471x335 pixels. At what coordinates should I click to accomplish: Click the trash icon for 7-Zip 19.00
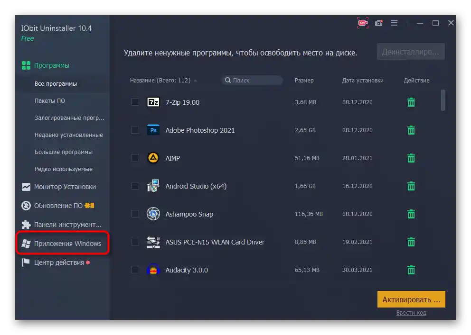point(411,102)
